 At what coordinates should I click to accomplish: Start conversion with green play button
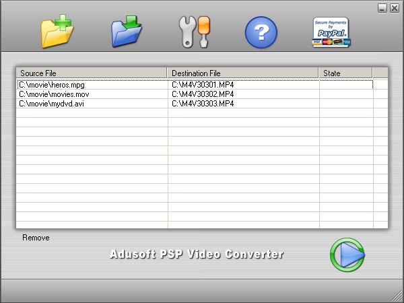click(x=347, y=255)
